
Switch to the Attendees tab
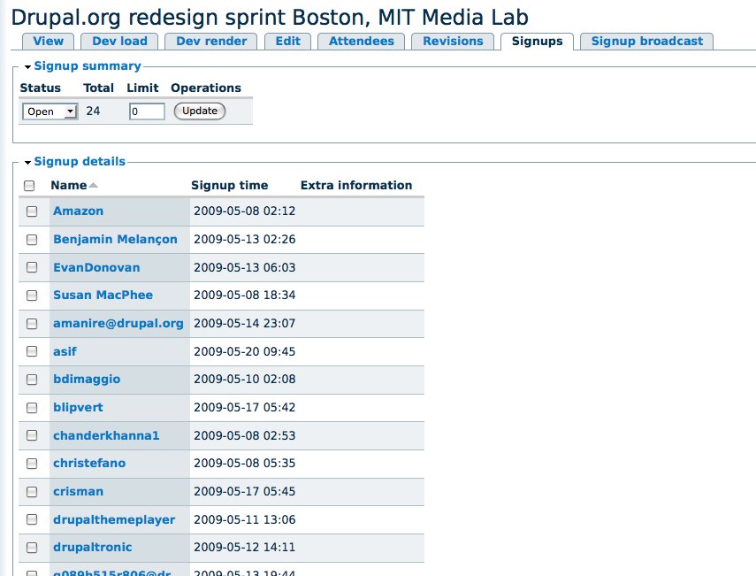362,42
